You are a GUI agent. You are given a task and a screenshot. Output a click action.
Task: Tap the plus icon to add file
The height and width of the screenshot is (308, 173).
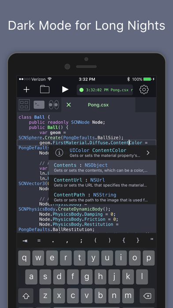[26, 90]
